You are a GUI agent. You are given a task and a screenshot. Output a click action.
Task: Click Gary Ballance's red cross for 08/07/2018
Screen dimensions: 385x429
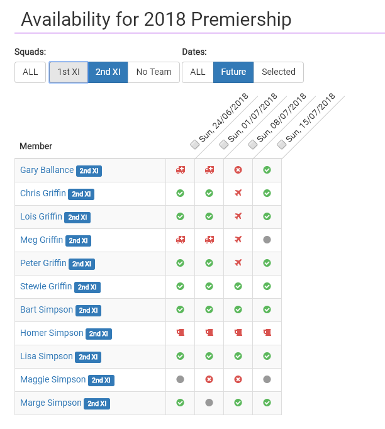pos(238,170)
